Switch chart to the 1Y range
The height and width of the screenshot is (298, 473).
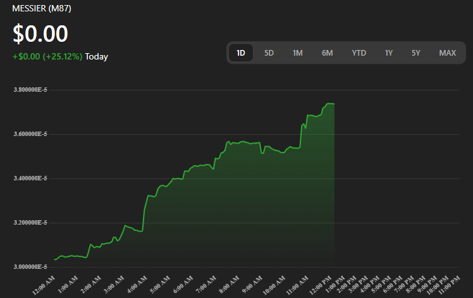tap(388, 53)
